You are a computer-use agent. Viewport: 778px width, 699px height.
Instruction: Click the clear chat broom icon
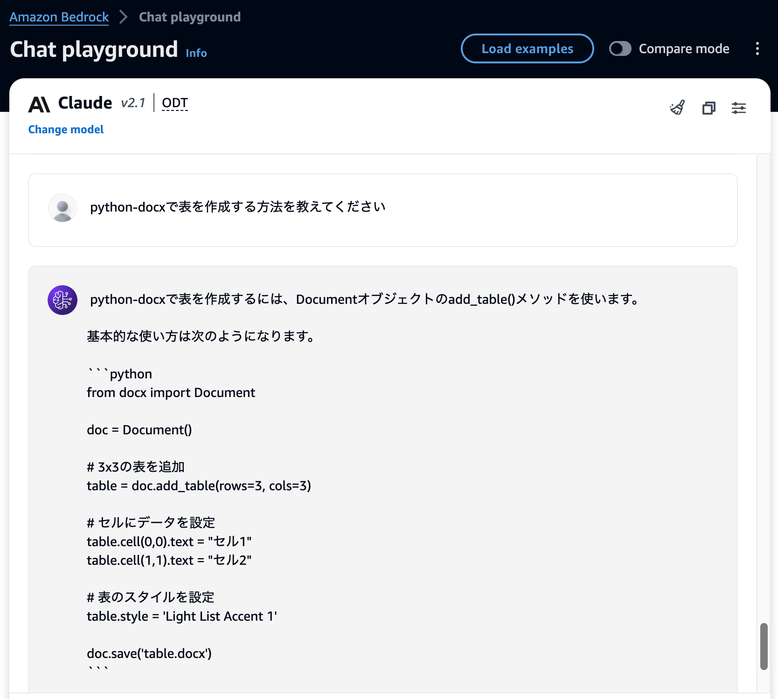(x=677, y=108)
